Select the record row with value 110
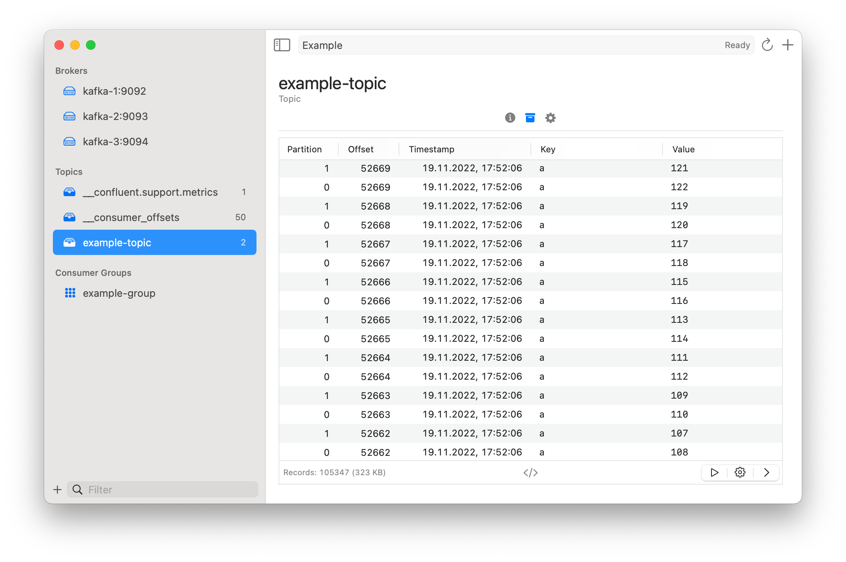The image size is (846, 562). (x=530, y=414)
